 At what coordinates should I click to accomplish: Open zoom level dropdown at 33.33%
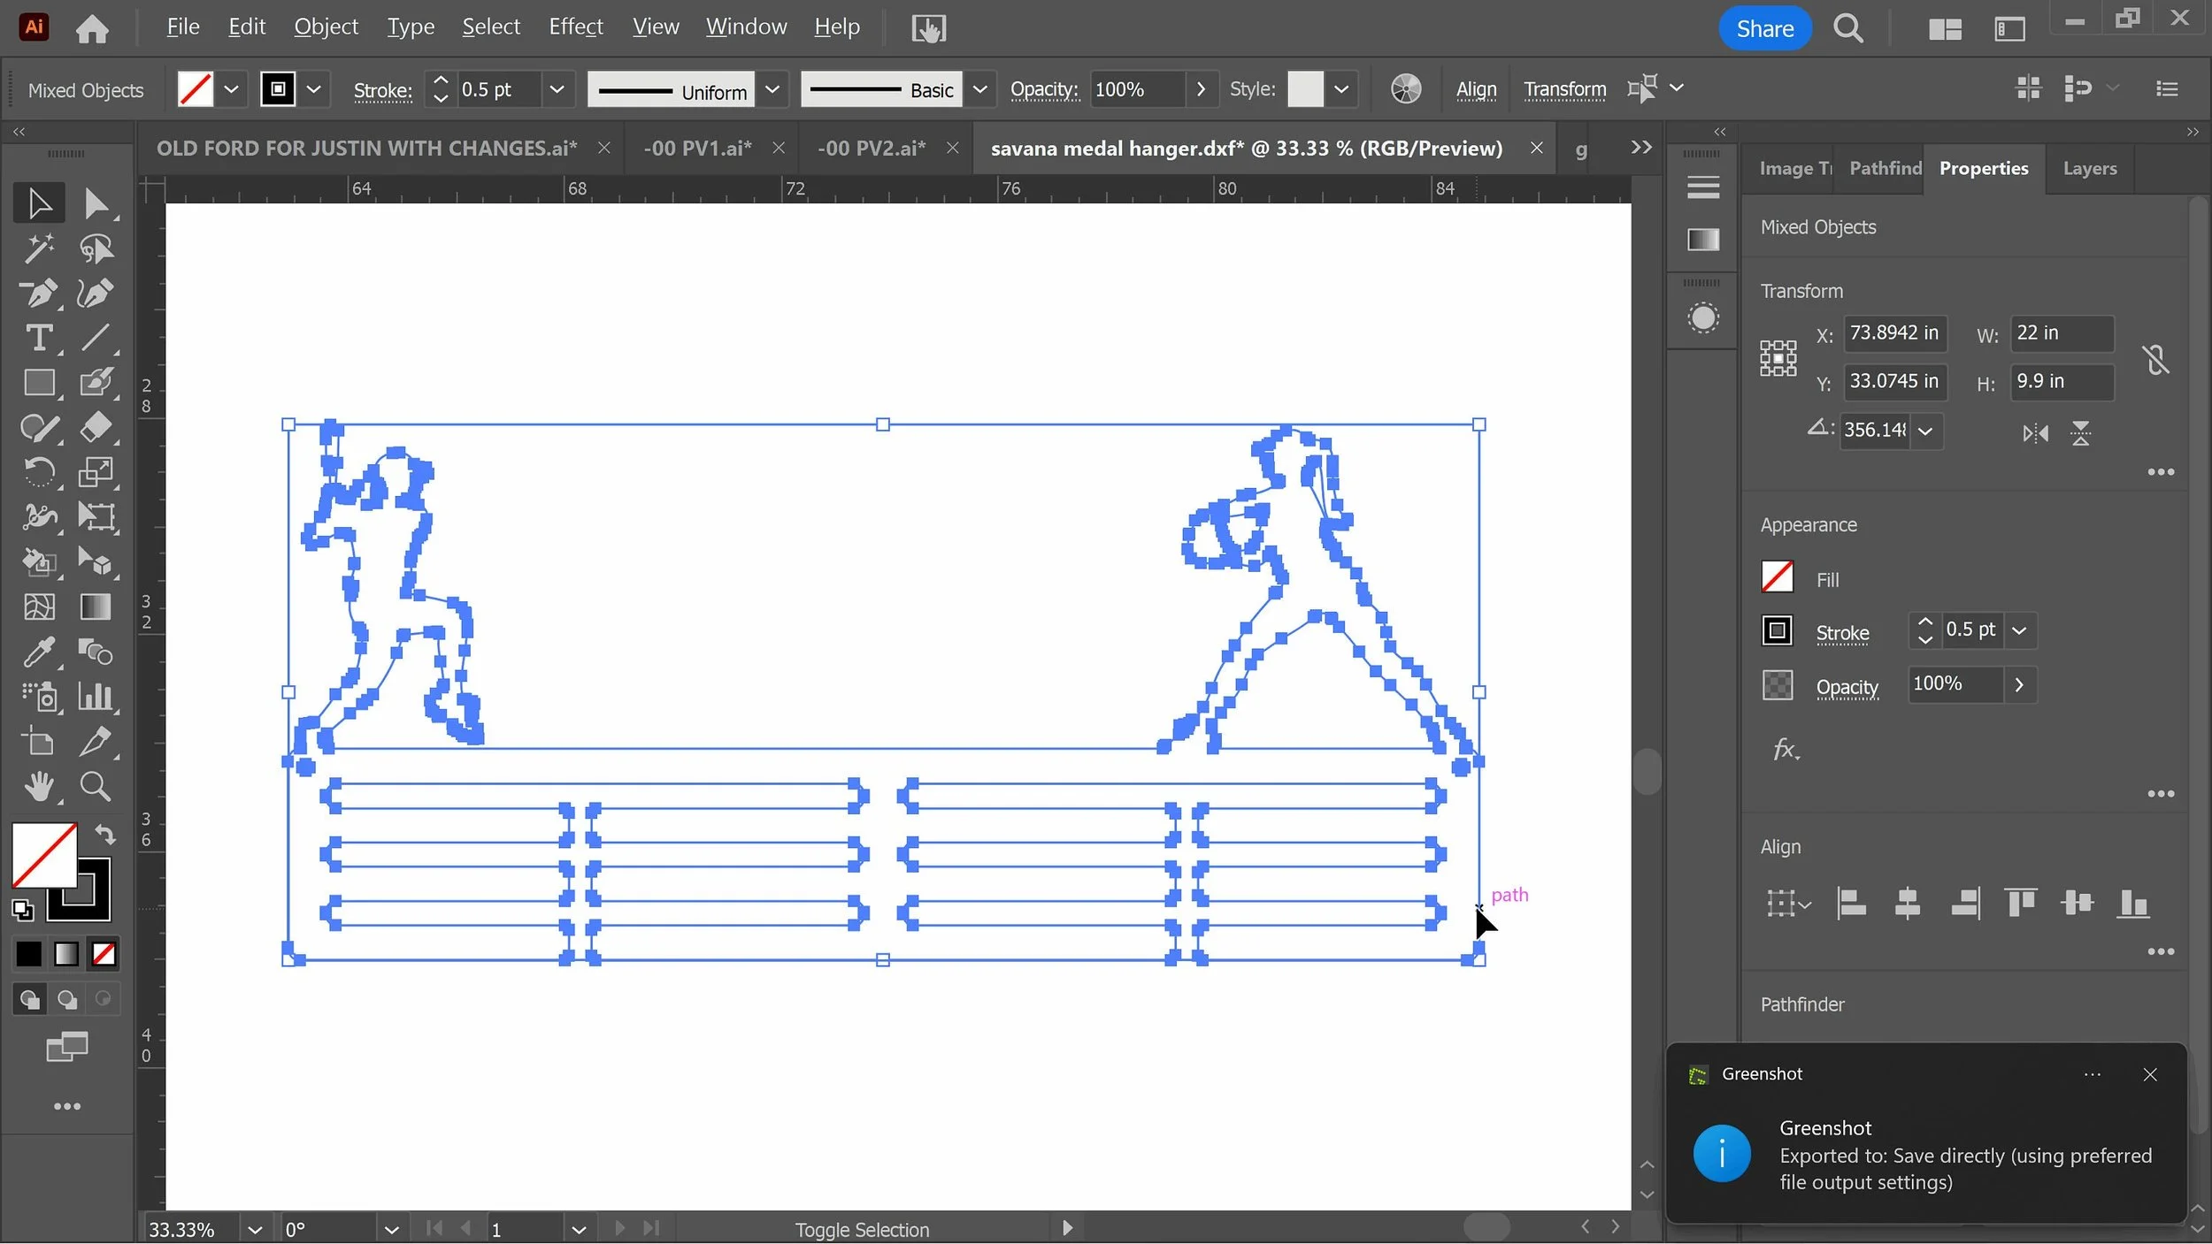point(255,1230)
